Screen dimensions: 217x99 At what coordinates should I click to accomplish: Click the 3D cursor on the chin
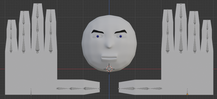pyautogui.click(x=109, y=69)
